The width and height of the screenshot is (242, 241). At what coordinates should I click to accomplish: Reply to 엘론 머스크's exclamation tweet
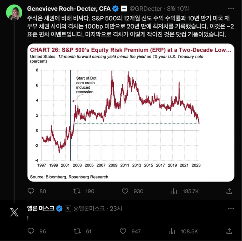coord(32,231)
